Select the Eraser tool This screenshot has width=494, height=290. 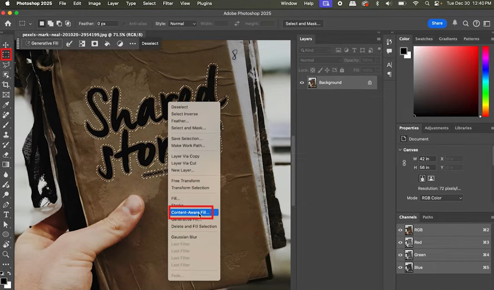point(6,155)
